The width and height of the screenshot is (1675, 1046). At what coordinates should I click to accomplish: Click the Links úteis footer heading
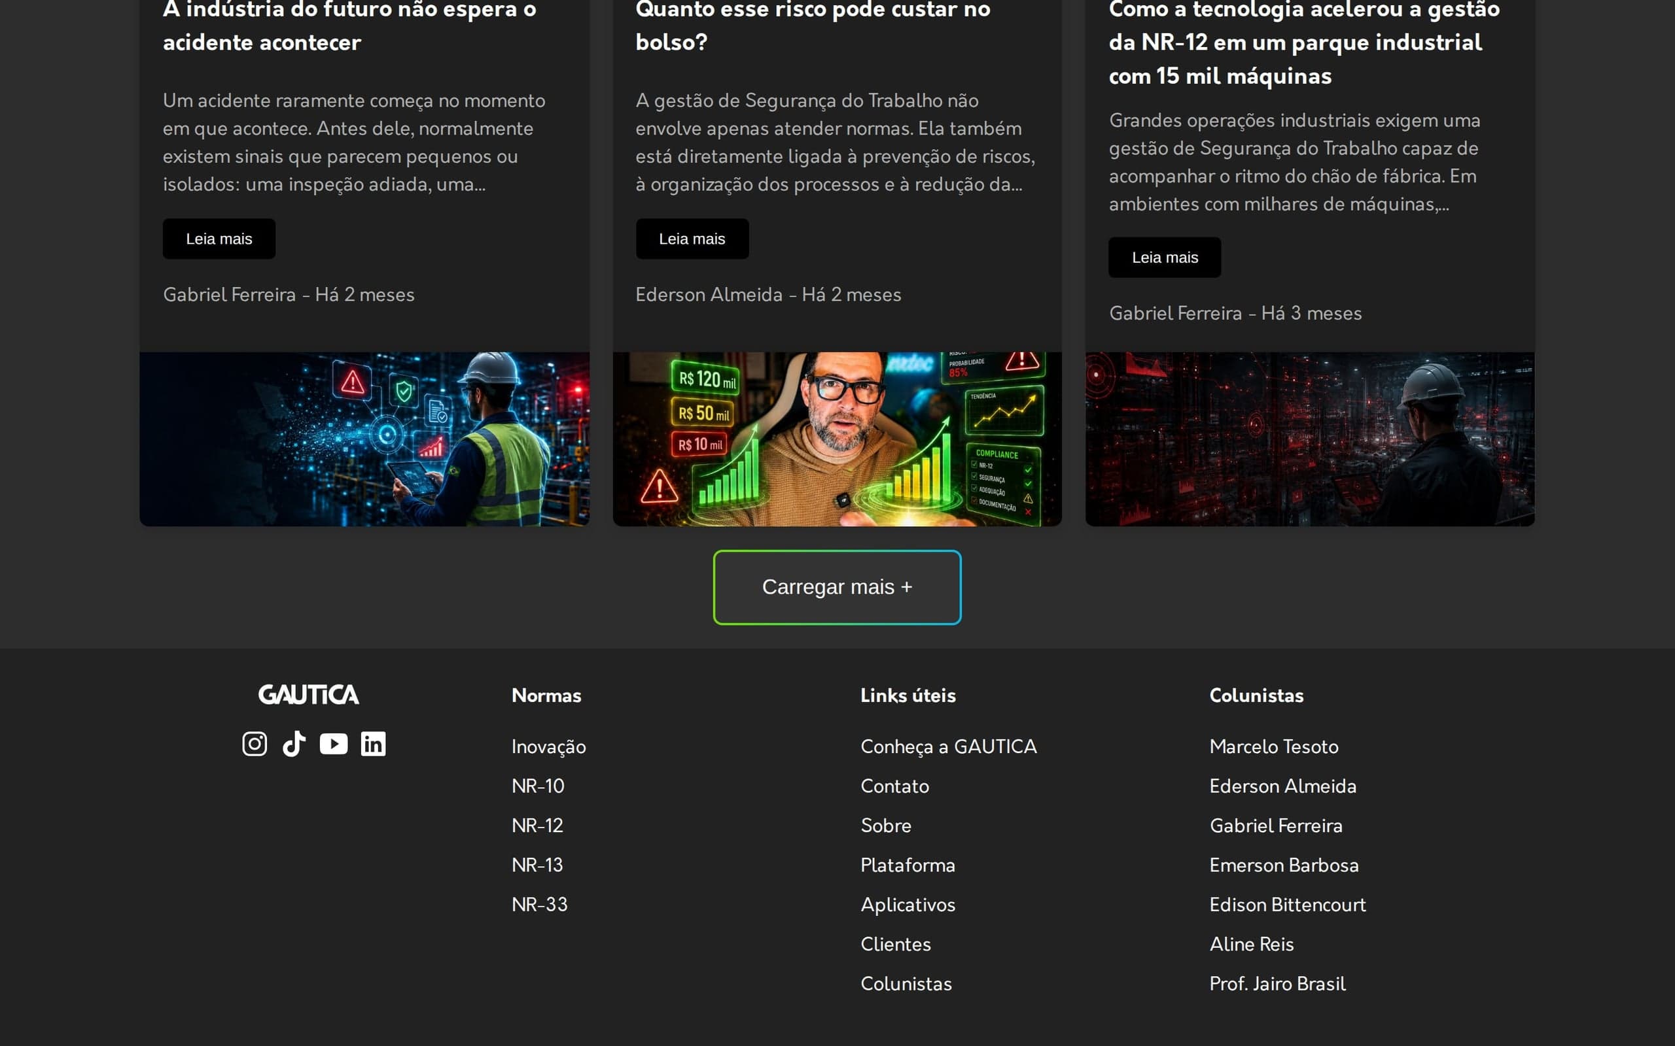click(x=908, y=695)
